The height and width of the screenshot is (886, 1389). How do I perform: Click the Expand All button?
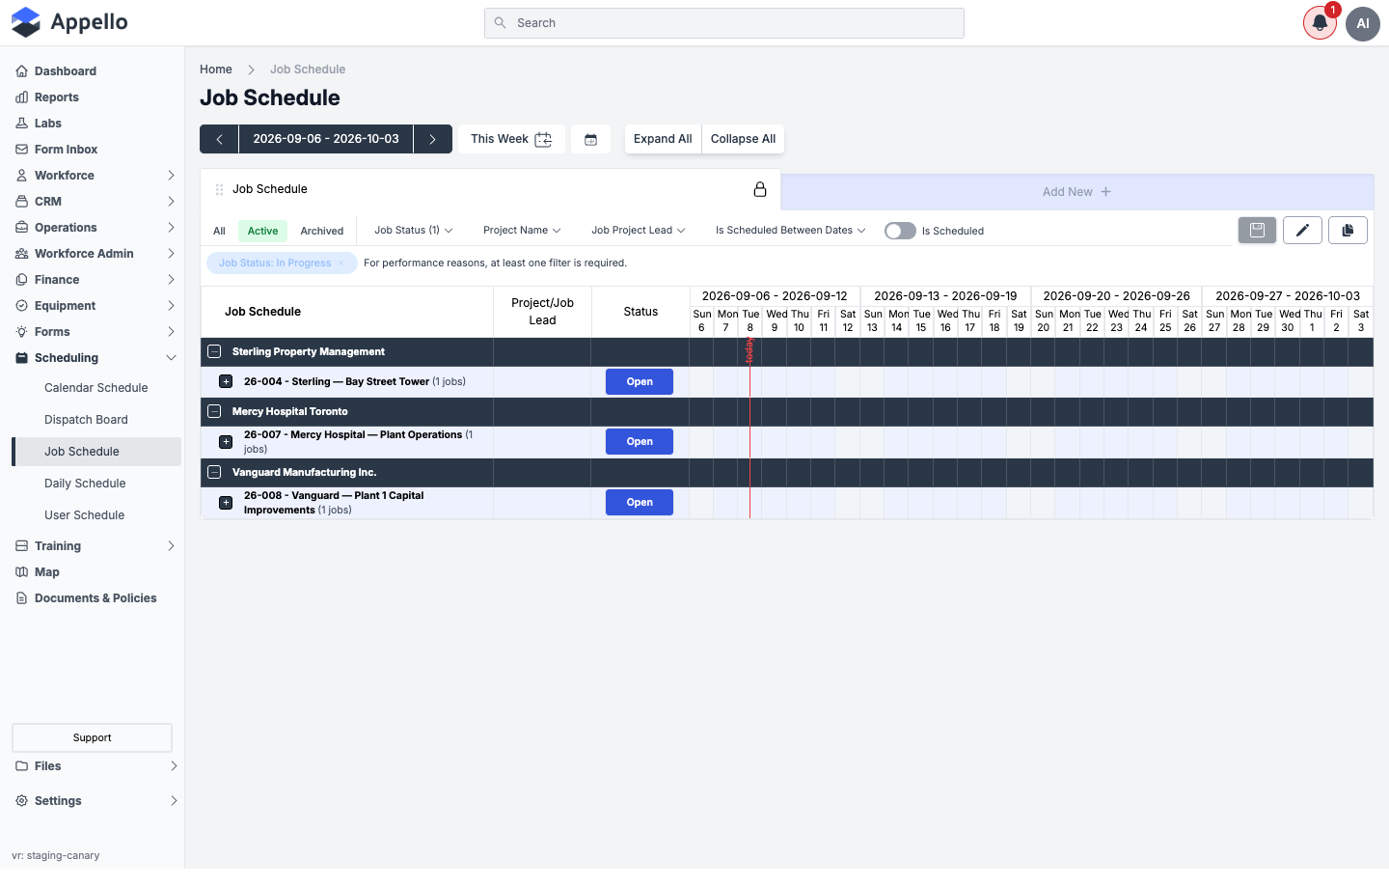(x=663, y=139)
